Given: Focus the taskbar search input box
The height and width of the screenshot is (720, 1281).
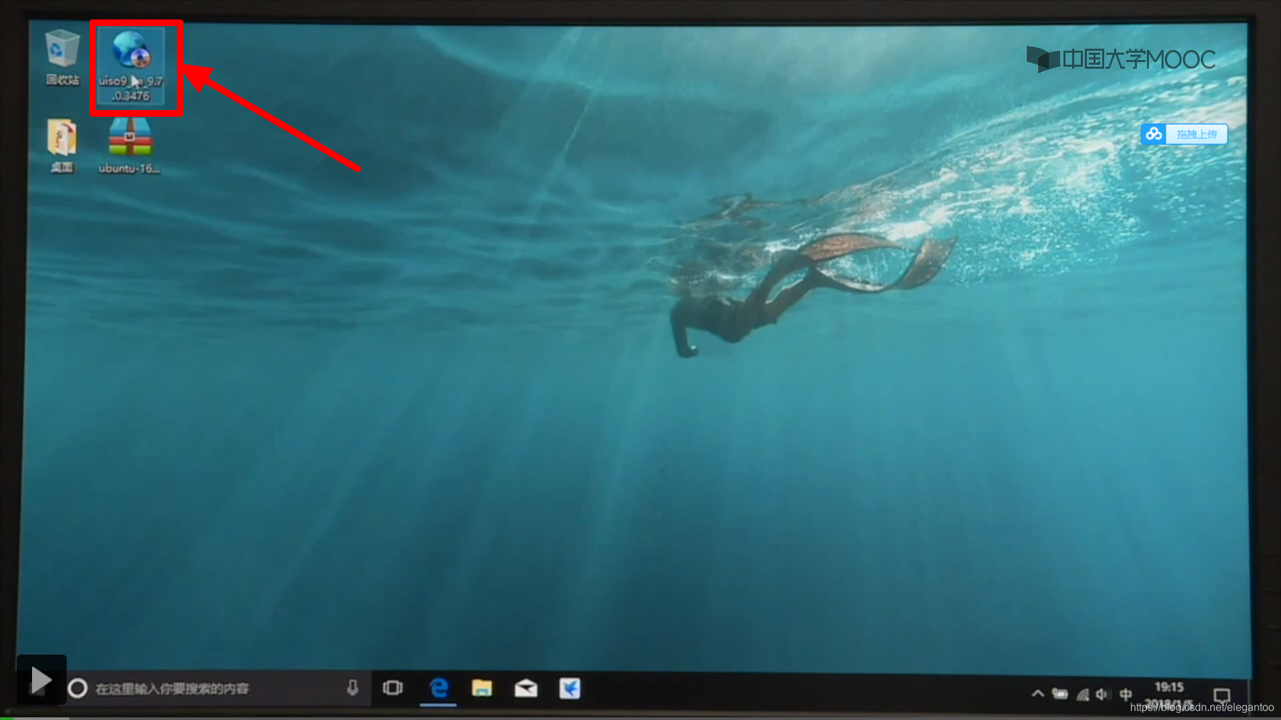Looking at the screenshot, I should click(x=218, y=688).
